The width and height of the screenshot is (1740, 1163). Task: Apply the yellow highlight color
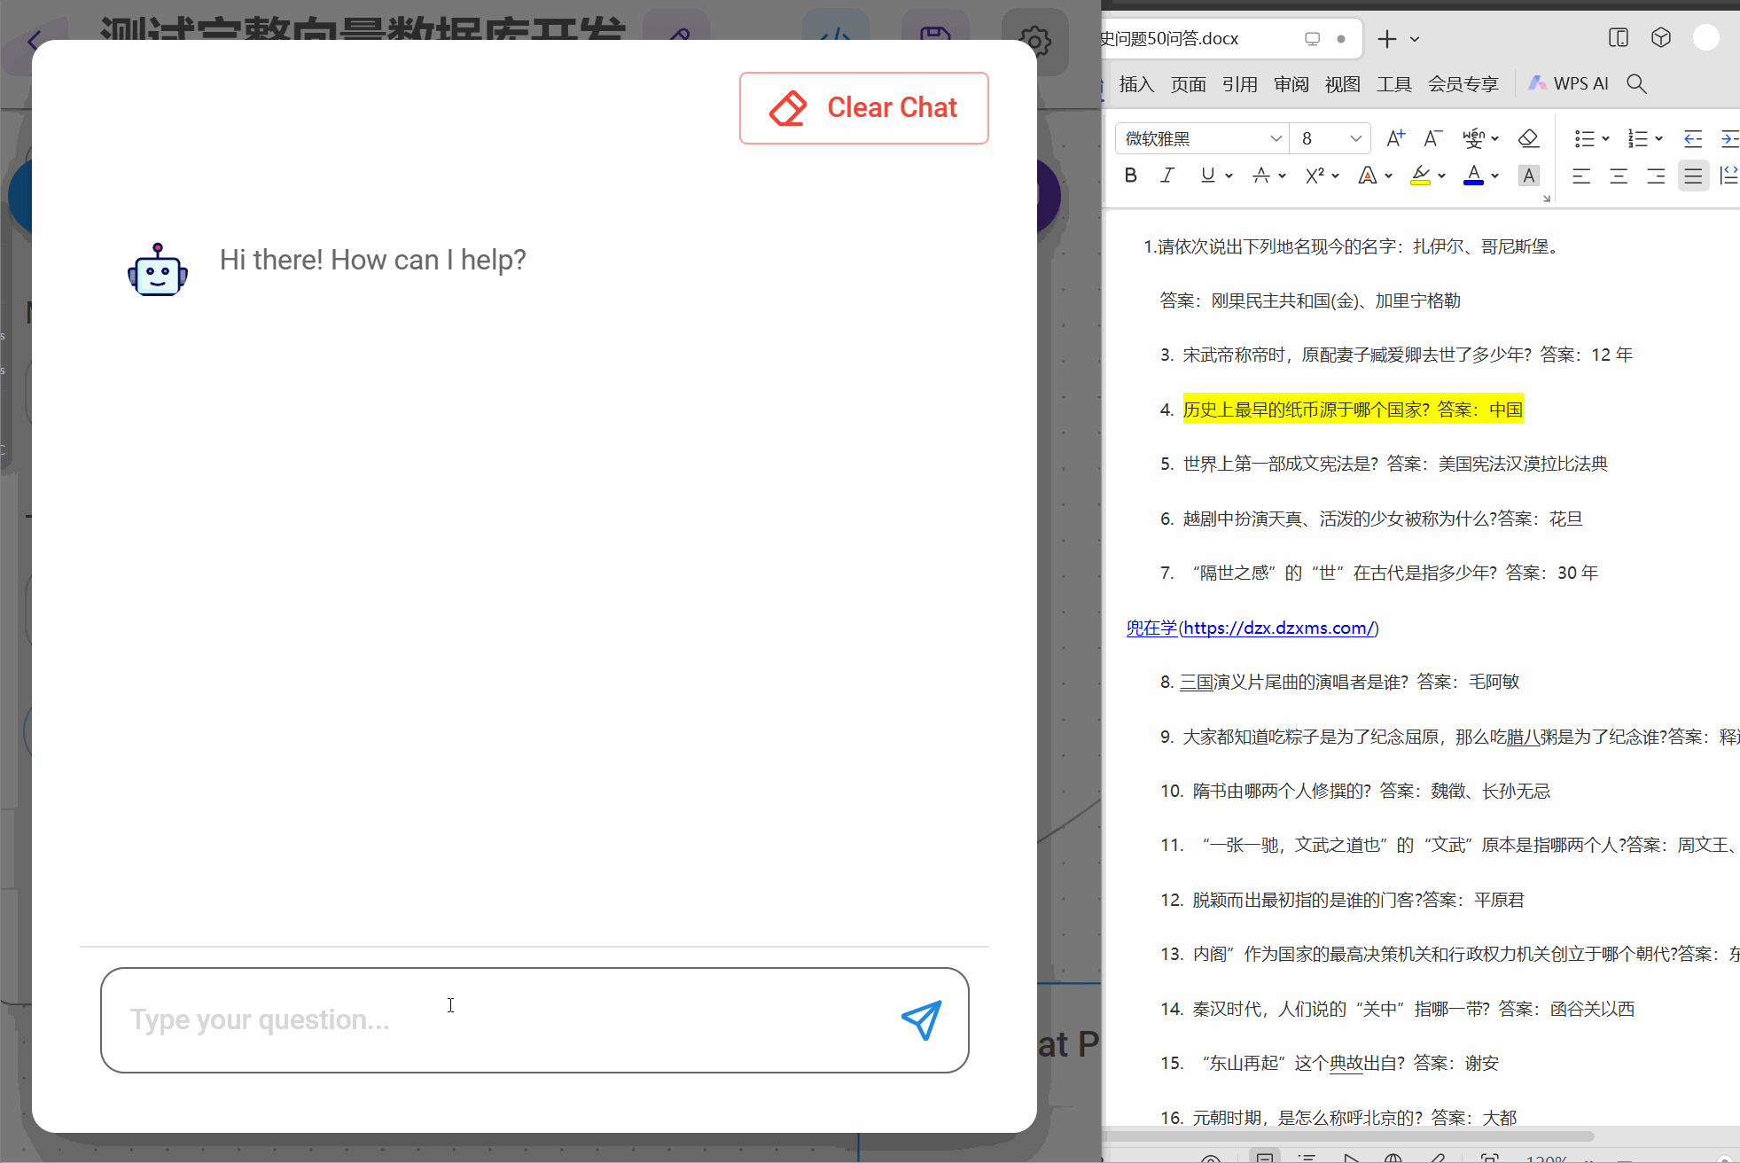pos(1420,176)
